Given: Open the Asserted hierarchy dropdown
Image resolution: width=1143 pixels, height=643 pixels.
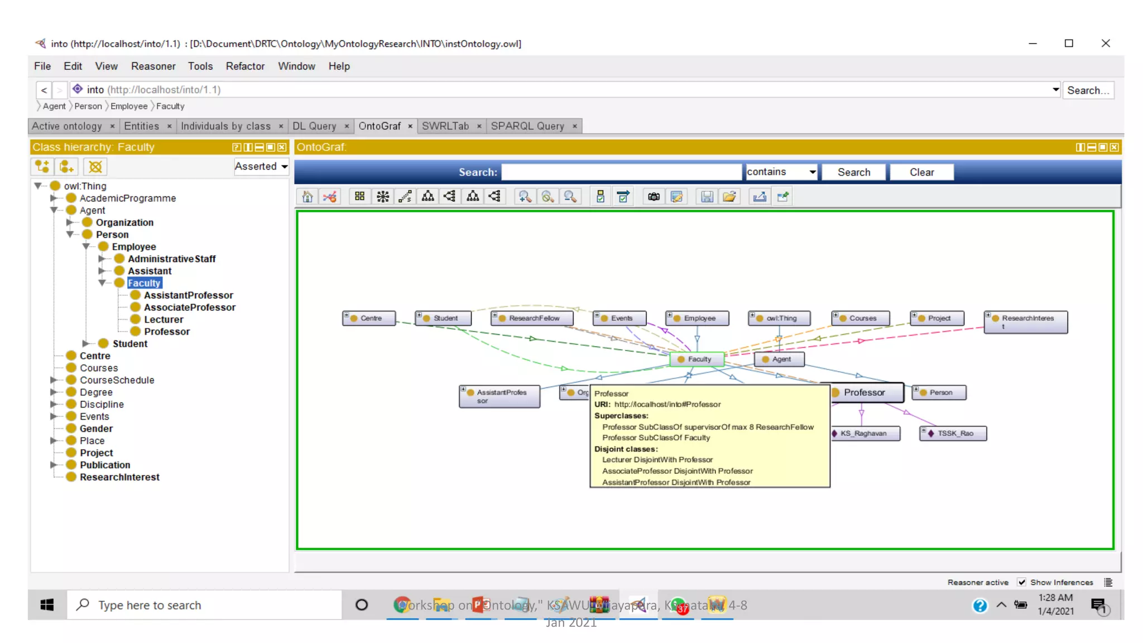Looking at the screenshot, I should point(261,166).
